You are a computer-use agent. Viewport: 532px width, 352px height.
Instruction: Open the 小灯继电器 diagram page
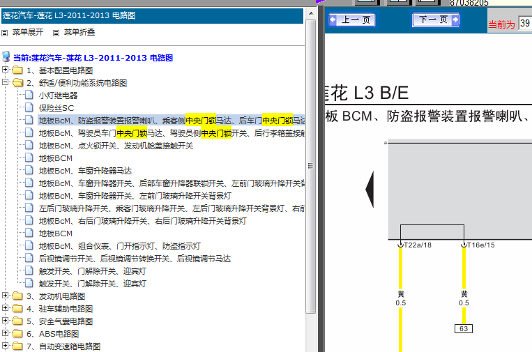tap(58, 95)
